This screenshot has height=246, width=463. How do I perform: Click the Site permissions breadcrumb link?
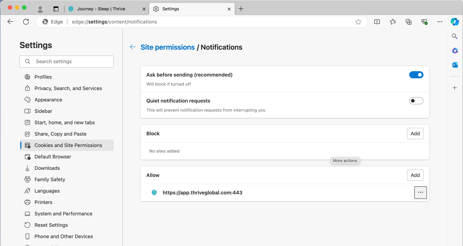pos(168,47)
